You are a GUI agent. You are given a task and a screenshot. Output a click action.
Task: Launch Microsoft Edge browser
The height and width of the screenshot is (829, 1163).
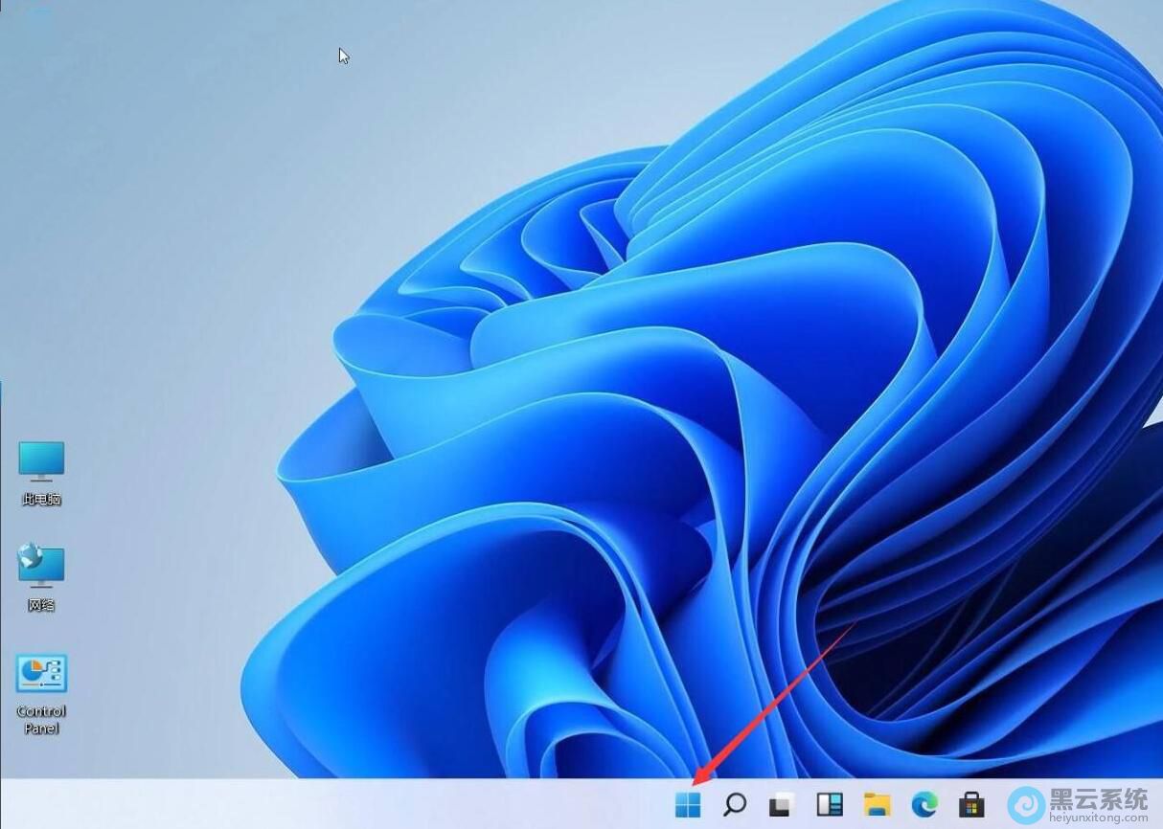click(924, 805)
